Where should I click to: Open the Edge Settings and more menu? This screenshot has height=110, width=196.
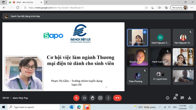tap(192, 8)
